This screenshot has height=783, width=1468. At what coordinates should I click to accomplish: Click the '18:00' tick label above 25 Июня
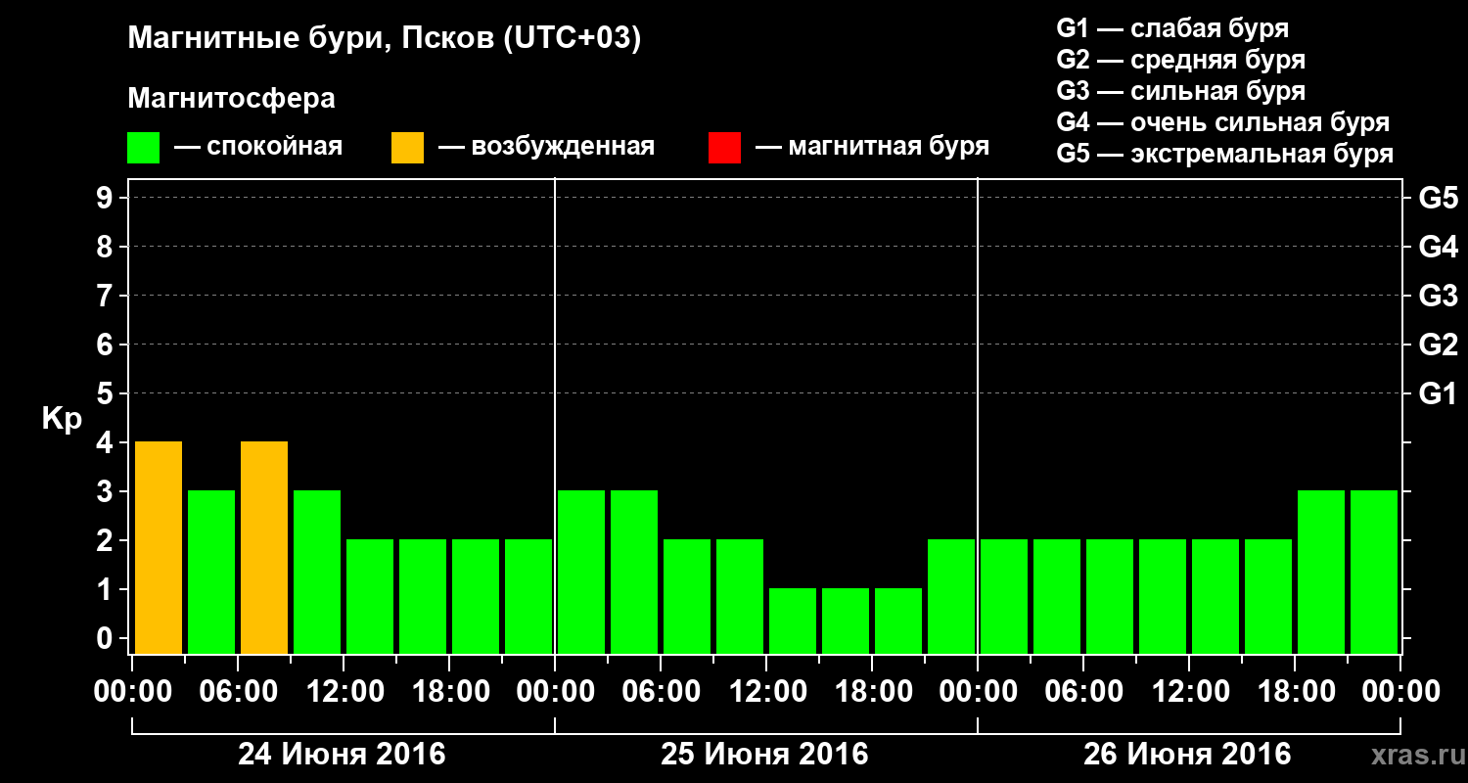point(872,692)
